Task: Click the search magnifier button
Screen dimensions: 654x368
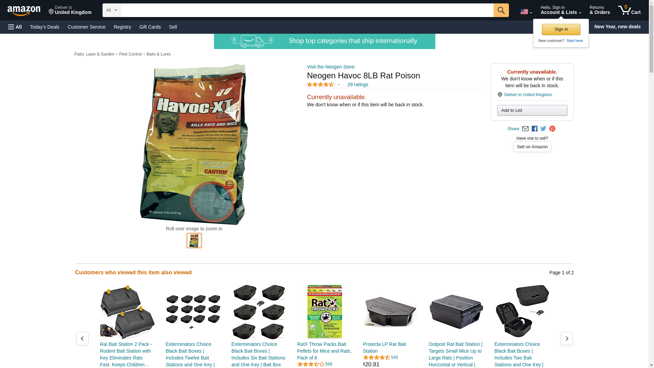Action: [501, 10]
